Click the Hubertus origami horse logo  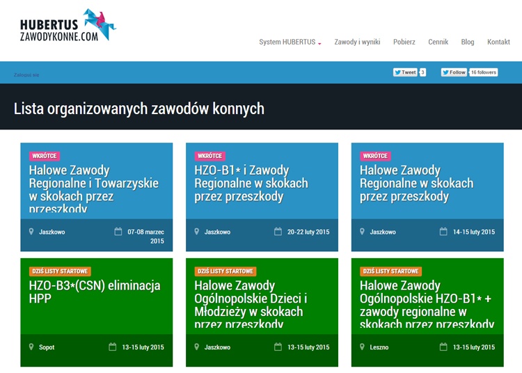(x=100, y=24)
